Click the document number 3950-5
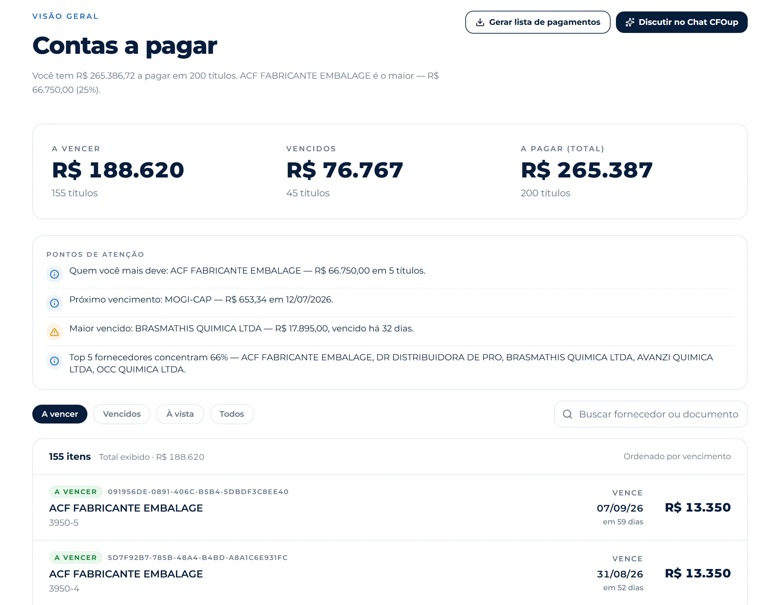This screenshot has width=780, height=605. point(64,523)
